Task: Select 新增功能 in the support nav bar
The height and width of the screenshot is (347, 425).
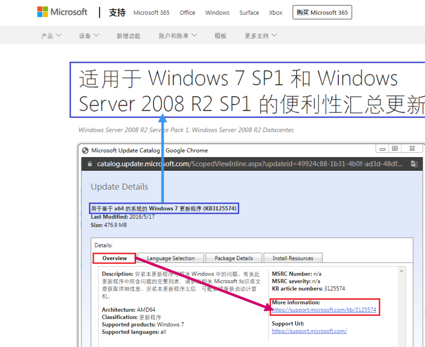Action: [129, 35]
